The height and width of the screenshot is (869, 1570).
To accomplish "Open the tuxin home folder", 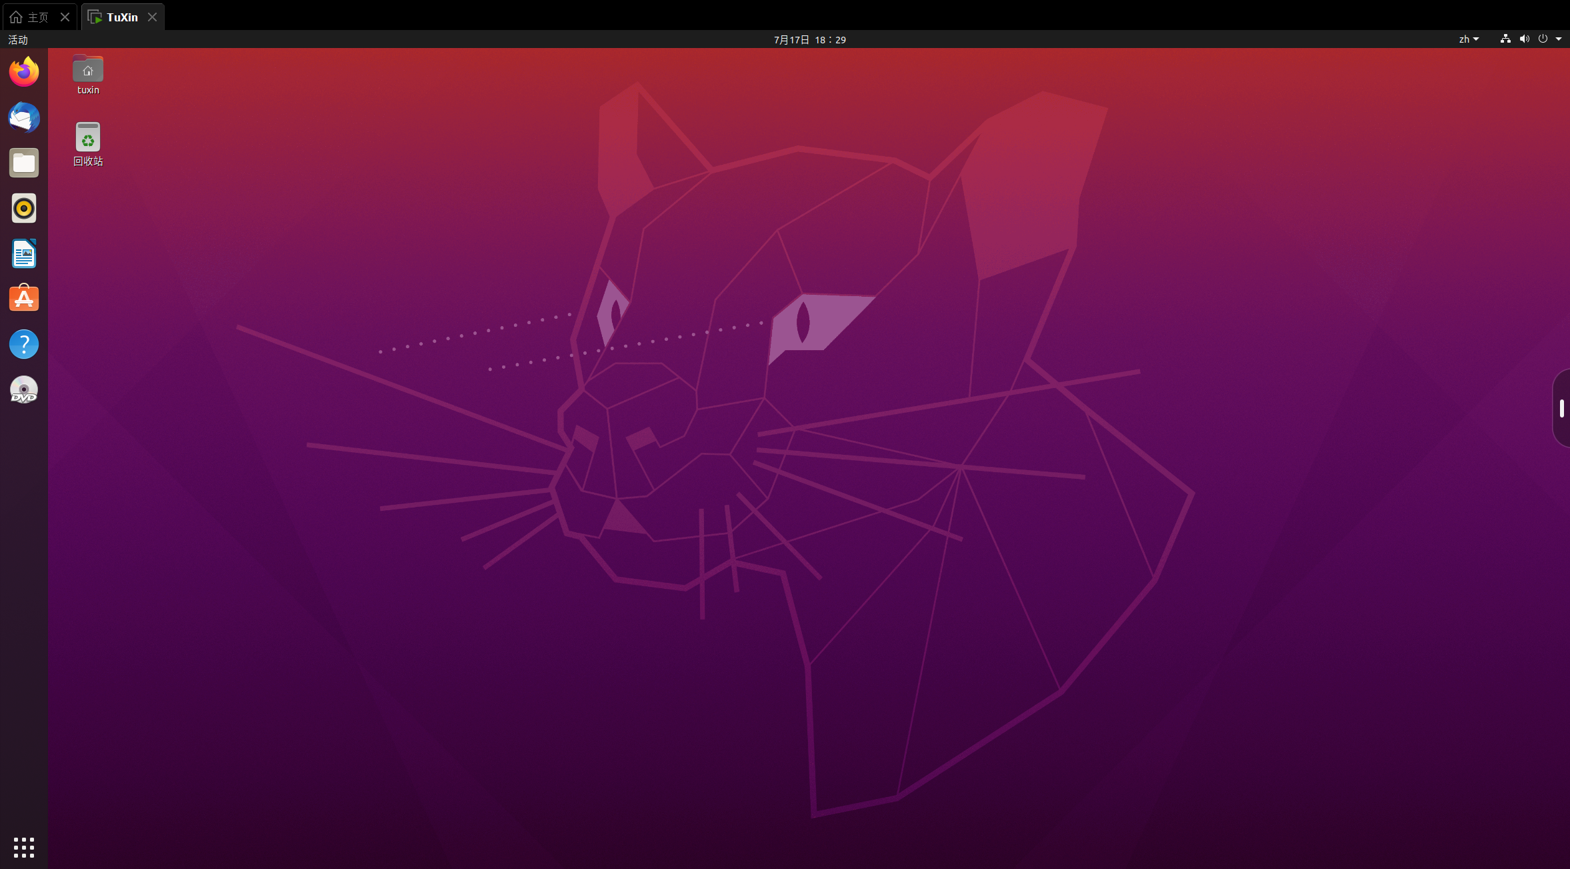I will [x=88, y=71].
